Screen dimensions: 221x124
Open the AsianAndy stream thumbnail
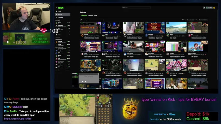[133, 28]
